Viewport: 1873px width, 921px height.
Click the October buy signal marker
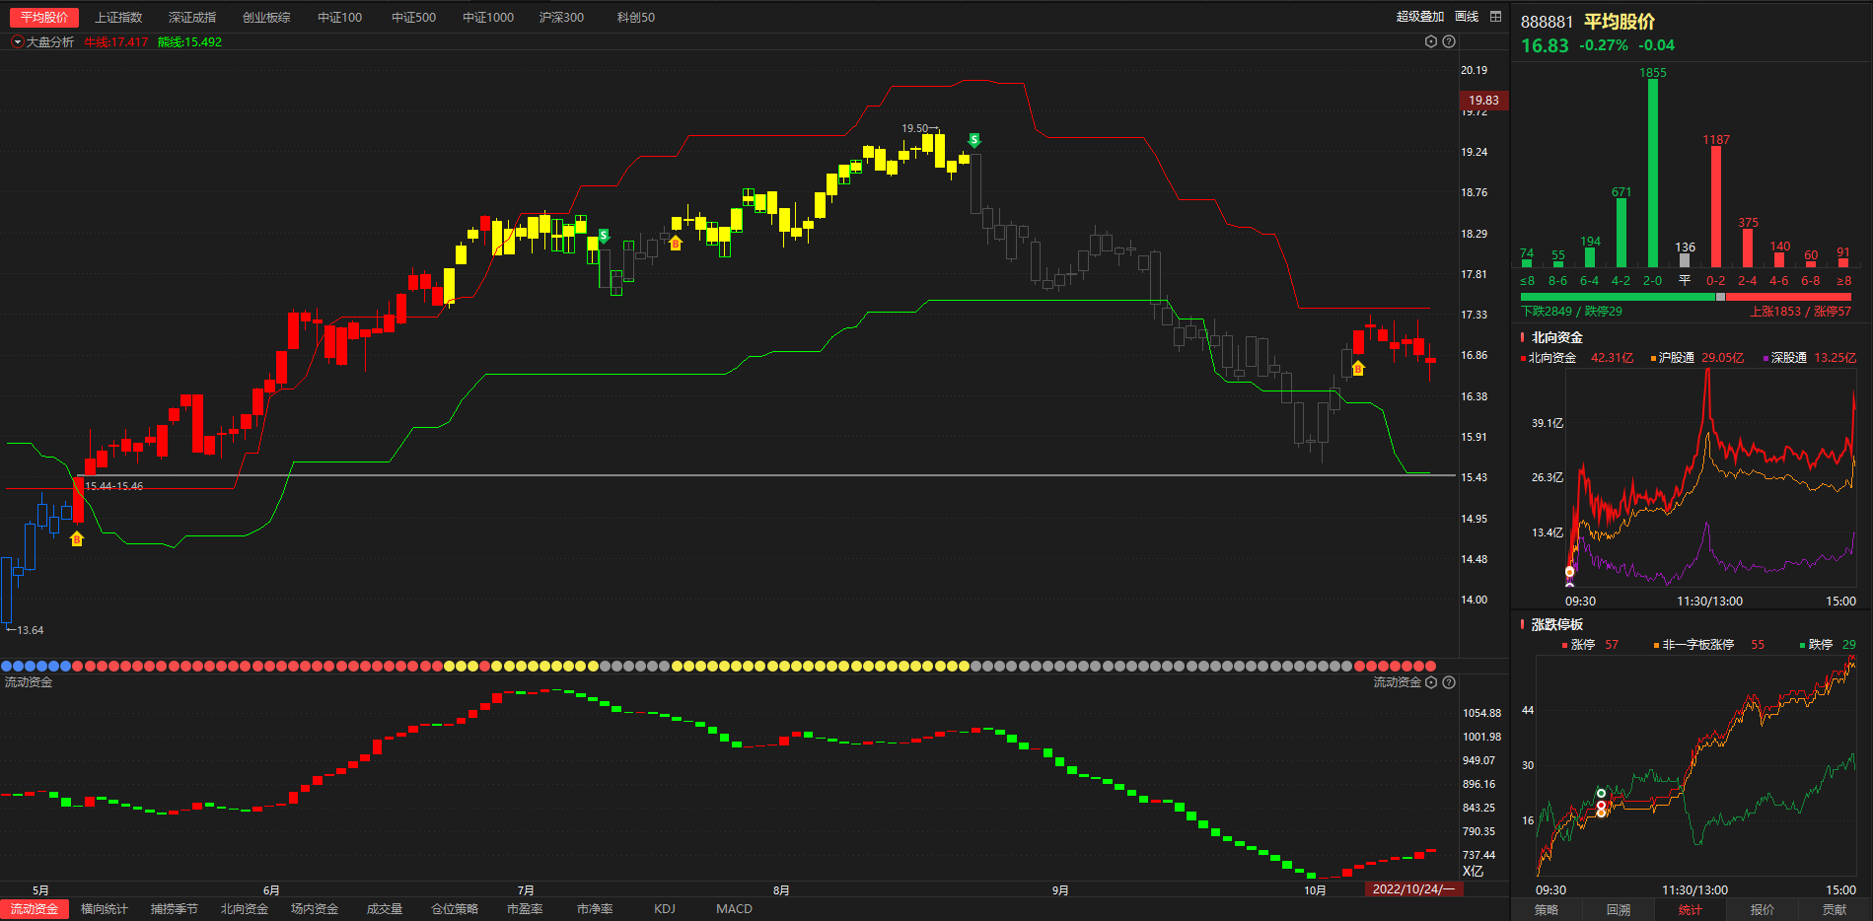tap(1358, 368)
